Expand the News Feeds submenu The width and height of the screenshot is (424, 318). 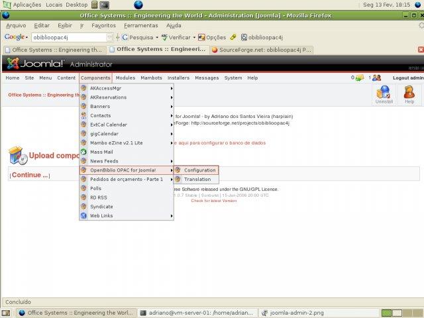171,161
